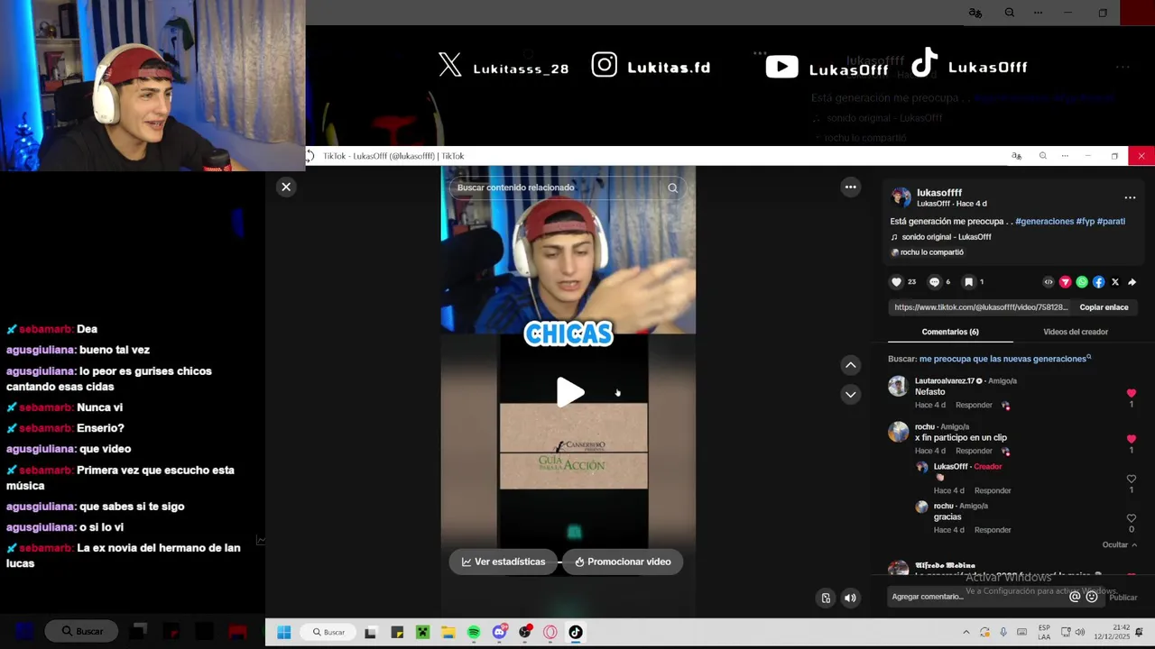
Task: Save the video with the bookmark icon
Action: [x=968, y=282]
